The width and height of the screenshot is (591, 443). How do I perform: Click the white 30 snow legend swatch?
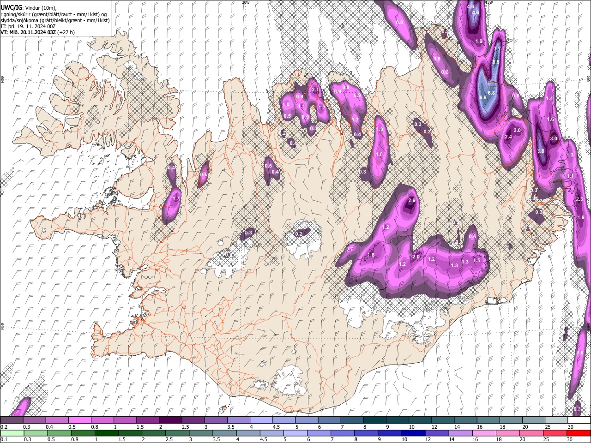(x=579, y=420)
